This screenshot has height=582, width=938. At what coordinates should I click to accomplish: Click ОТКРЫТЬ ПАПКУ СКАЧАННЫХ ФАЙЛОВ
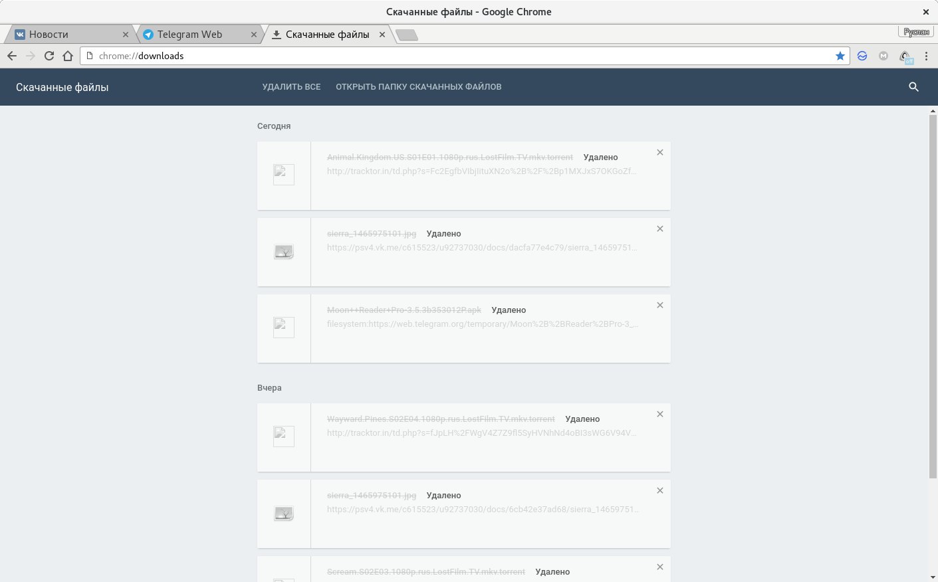coord(419,87)
